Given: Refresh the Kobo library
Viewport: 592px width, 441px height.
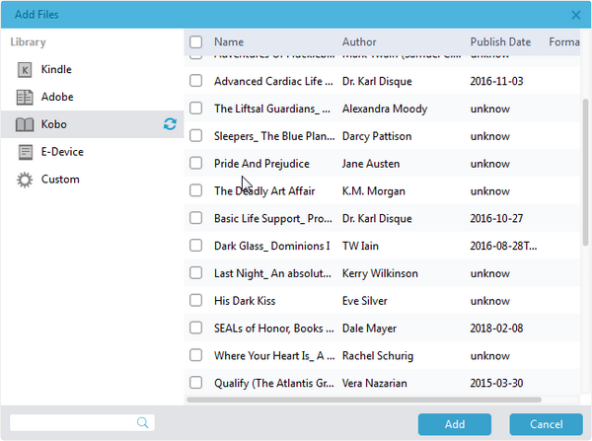Looking at the screenshot, I should coord(170,125).
